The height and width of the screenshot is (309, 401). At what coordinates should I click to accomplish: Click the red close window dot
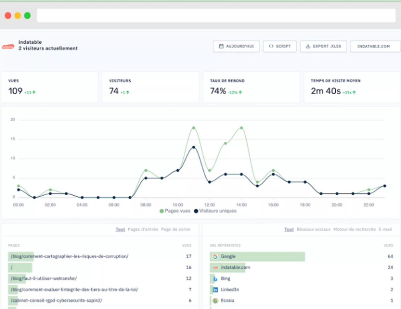[8, 16]
